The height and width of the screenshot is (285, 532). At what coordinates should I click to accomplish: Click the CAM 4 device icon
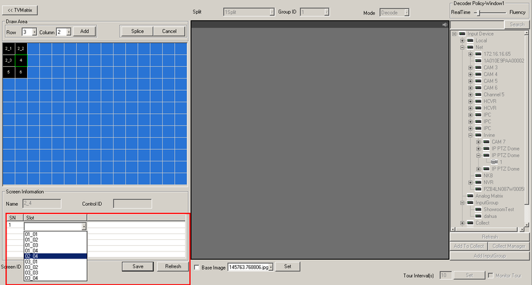point(478,75)
